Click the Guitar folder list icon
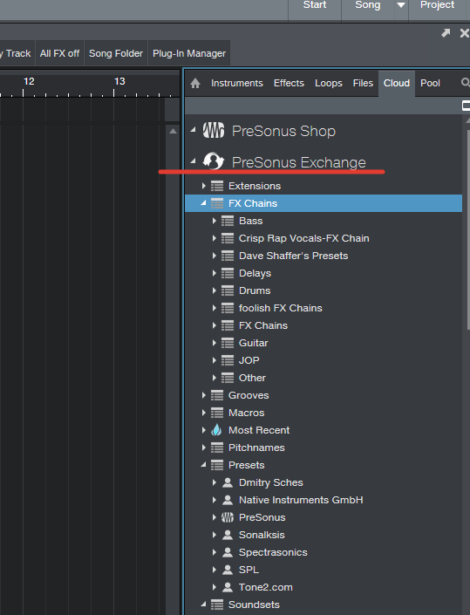470x615 pixels. click(228, 343)
